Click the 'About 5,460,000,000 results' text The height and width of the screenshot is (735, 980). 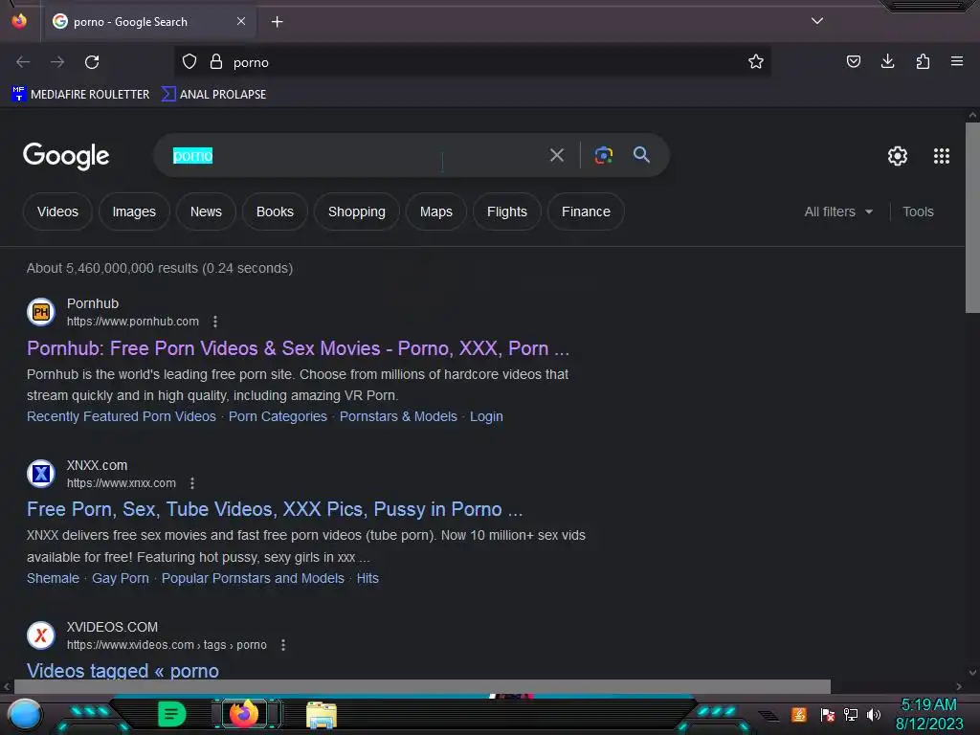click(160, 268)
